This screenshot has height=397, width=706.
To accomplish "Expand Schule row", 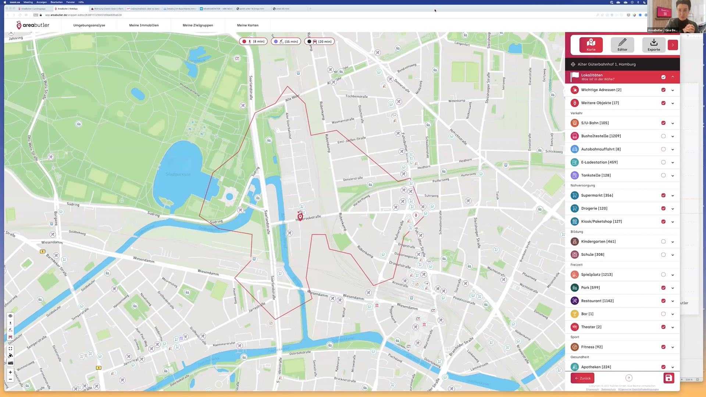I will pos(673,255).
